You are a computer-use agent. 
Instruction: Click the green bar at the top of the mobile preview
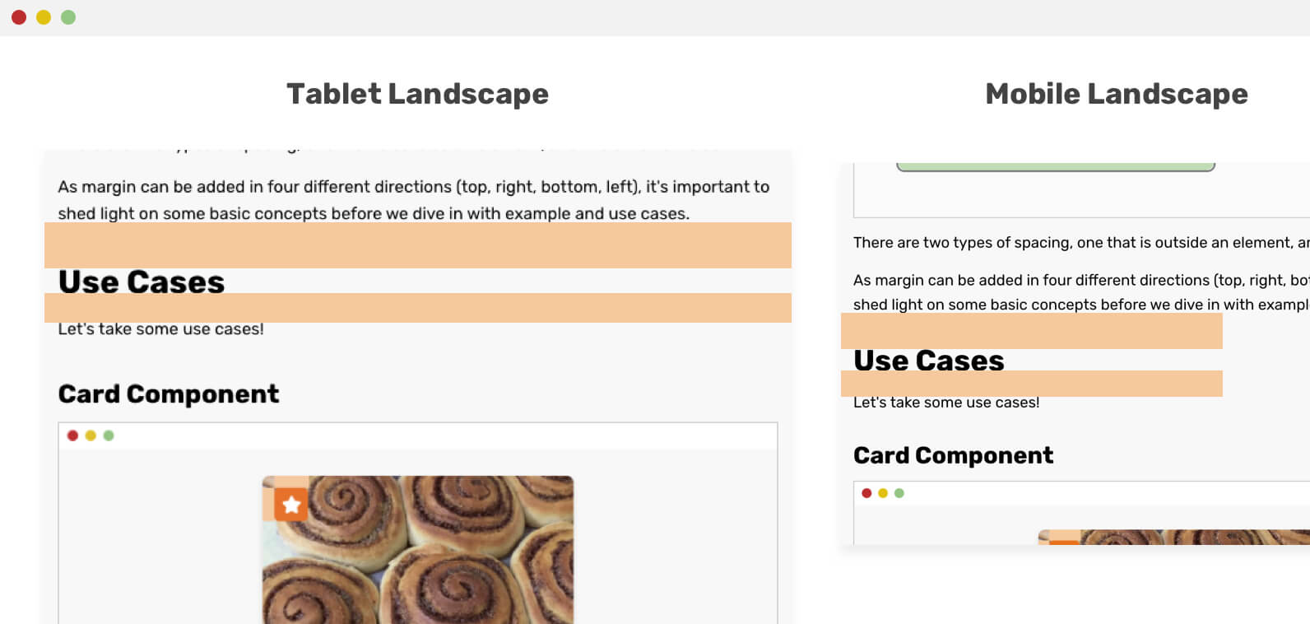(1056, 167)
